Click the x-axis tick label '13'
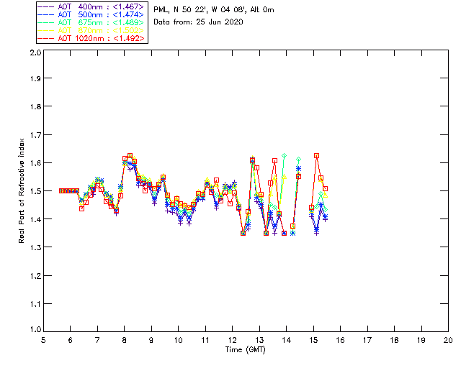This screenshot has height=368, width=461. 259,340
